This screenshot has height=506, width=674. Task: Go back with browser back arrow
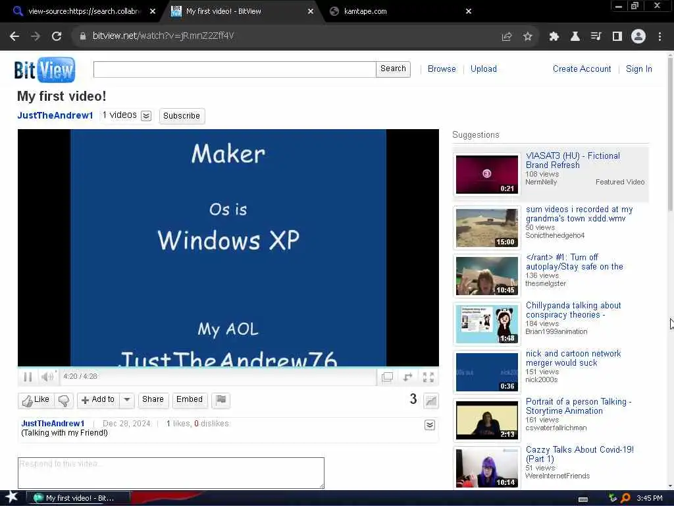14,36
